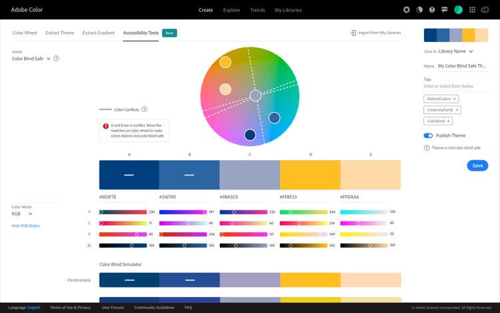Click the "Color Blind Simulator" heading
The height and width of the screenshot is (313, 500).
click(x=120, y=264)
